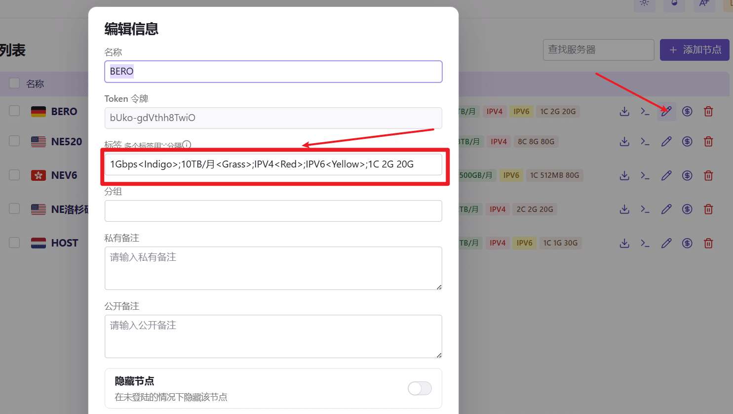The image size is (733, 414).
Task: Open terminal icon for NEV6 server
Action: tap(645, 175)
